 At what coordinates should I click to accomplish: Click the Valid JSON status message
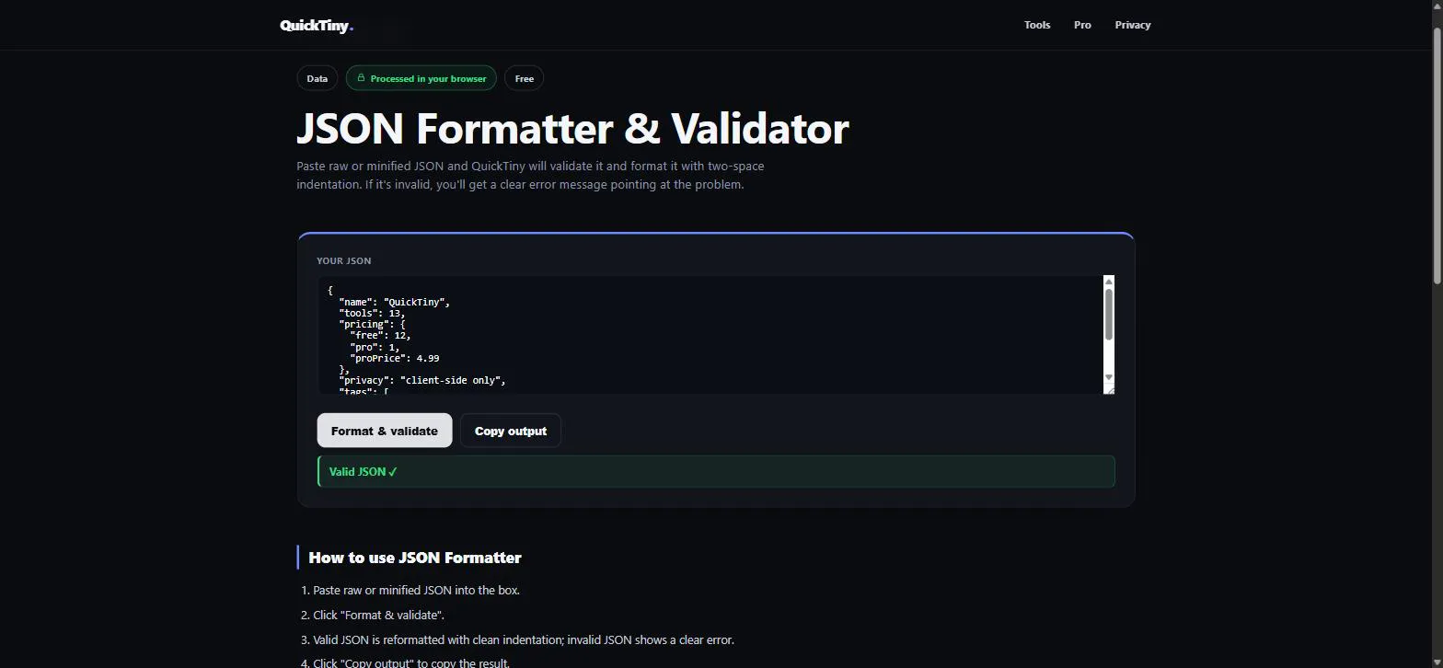(716, 471)
